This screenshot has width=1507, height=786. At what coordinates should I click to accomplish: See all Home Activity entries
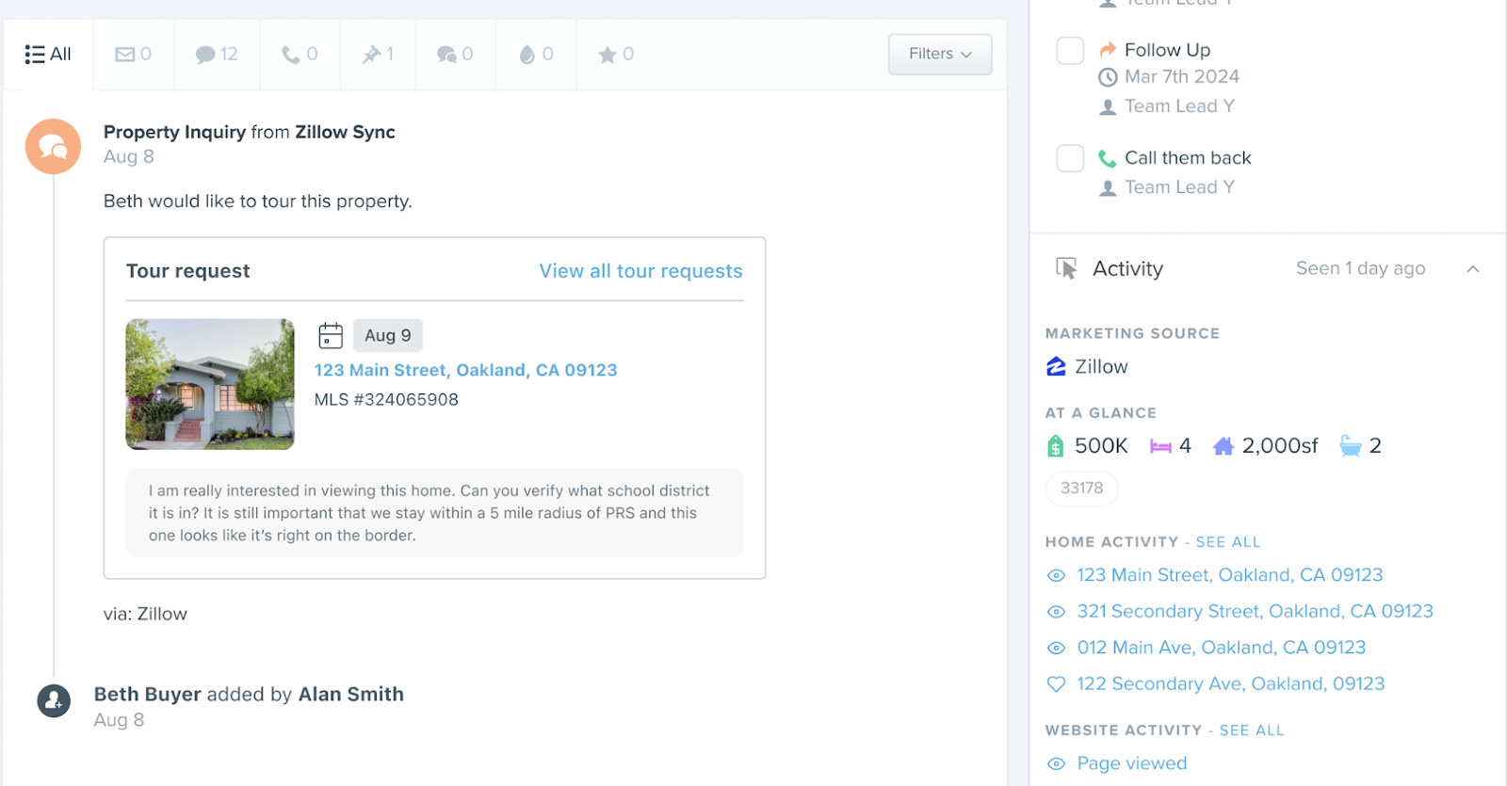click(1227, 542)
